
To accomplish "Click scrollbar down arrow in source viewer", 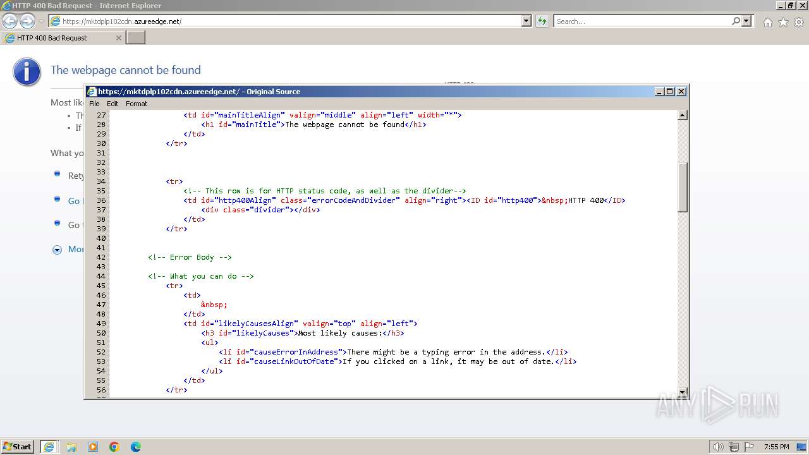I will 683,392.
